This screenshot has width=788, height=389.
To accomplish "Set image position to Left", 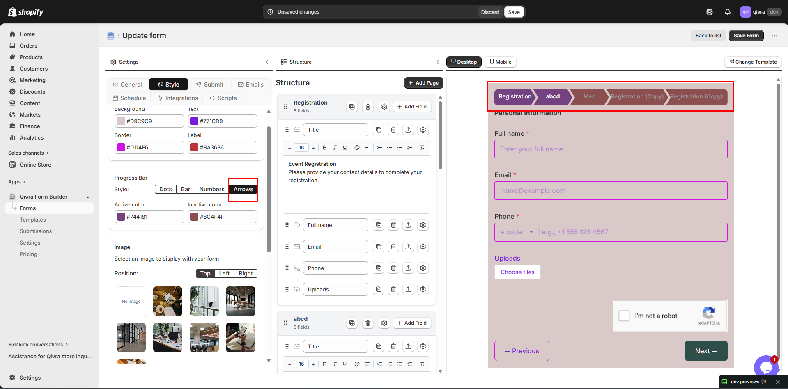I will 224,273.
